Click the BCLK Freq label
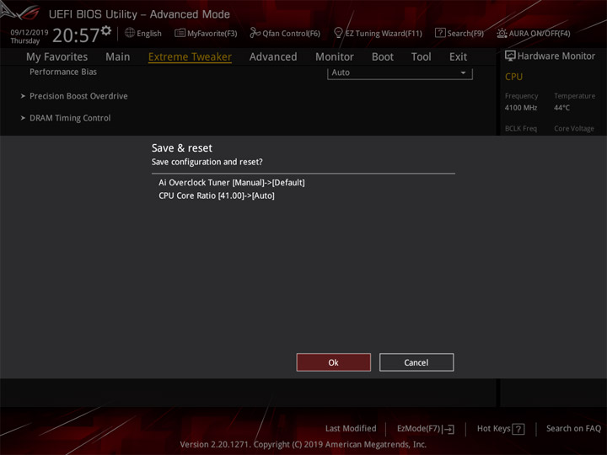The image size is (607, 455). [521, 128]
